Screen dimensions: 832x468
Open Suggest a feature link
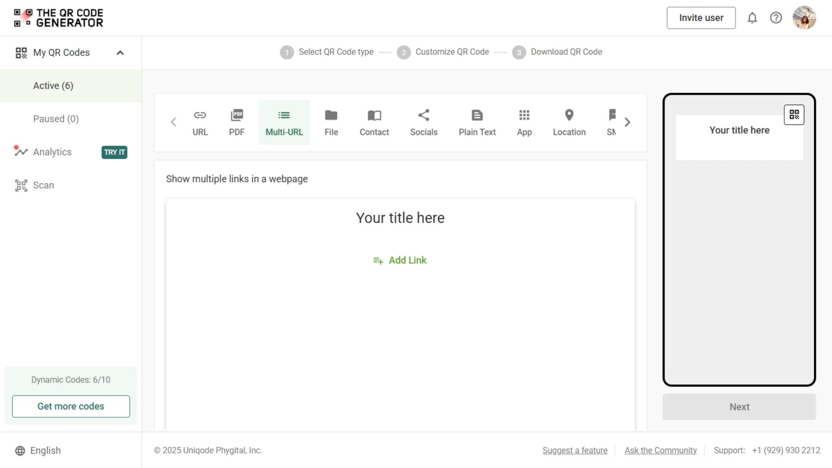(x=575, y=450)
